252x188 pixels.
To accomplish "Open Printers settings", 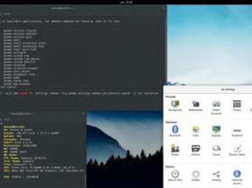I will pyautogui.click(x=195, y=150).
